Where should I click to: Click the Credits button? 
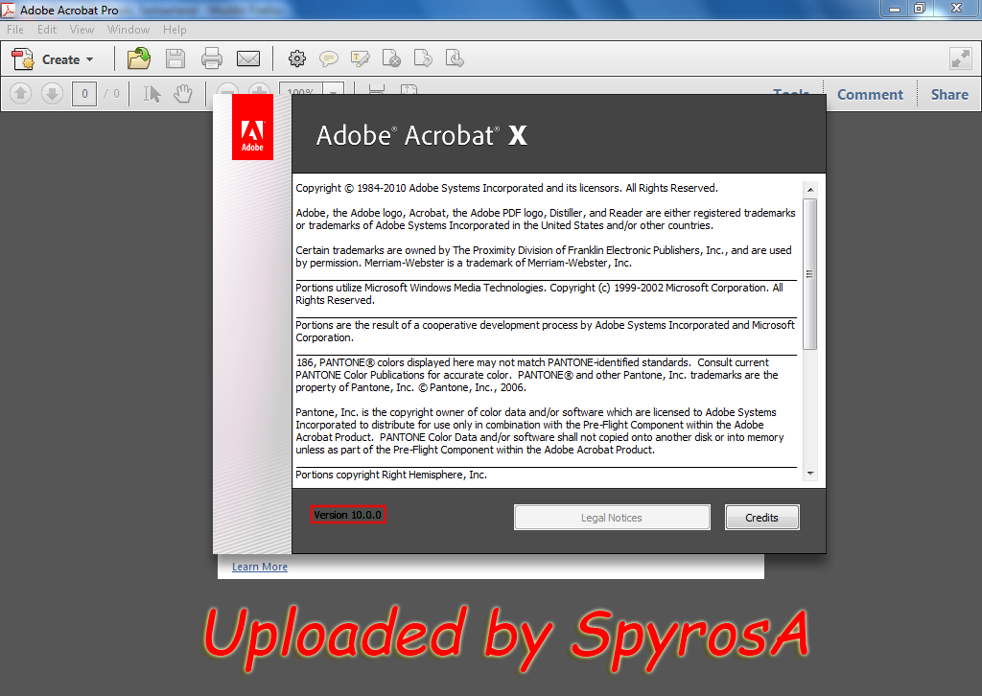tap(761, 518)
